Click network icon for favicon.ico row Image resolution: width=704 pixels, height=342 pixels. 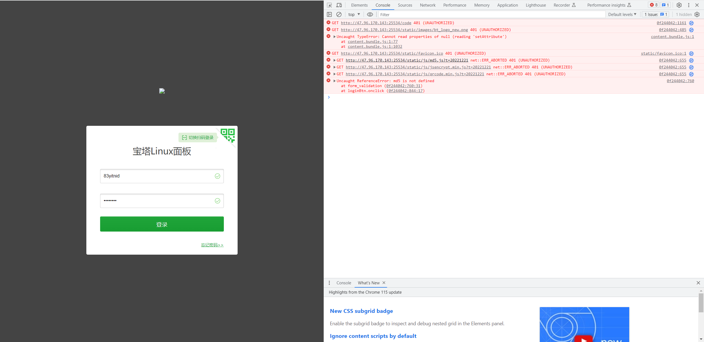691,54
